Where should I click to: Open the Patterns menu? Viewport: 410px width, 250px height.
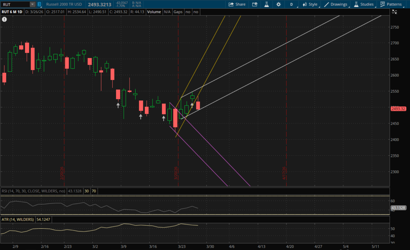click(x=391, y=4)
